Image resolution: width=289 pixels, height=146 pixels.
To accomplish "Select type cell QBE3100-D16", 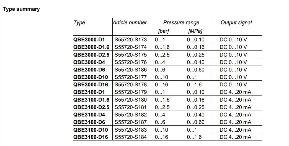I will pos(91,137).
